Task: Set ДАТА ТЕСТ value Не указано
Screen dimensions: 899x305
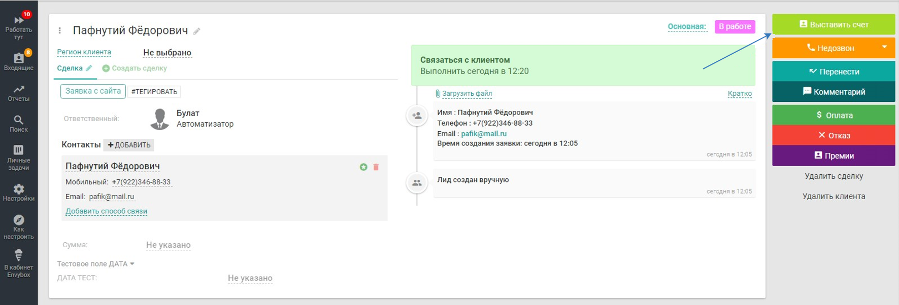Action: (x=250, y=278)
